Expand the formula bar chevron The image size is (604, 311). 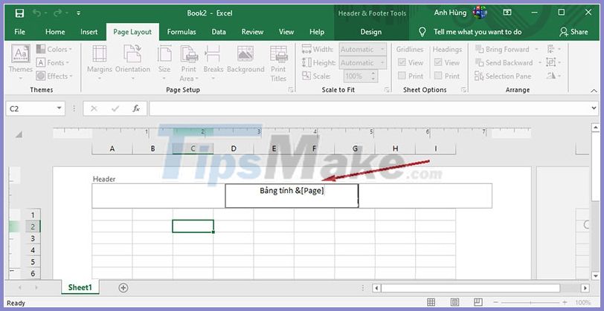coord(594,109)
